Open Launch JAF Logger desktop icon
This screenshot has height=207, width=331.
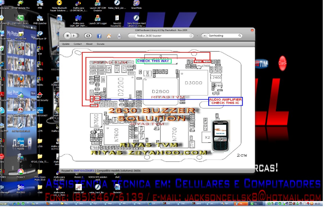click(x=98, y=20)
